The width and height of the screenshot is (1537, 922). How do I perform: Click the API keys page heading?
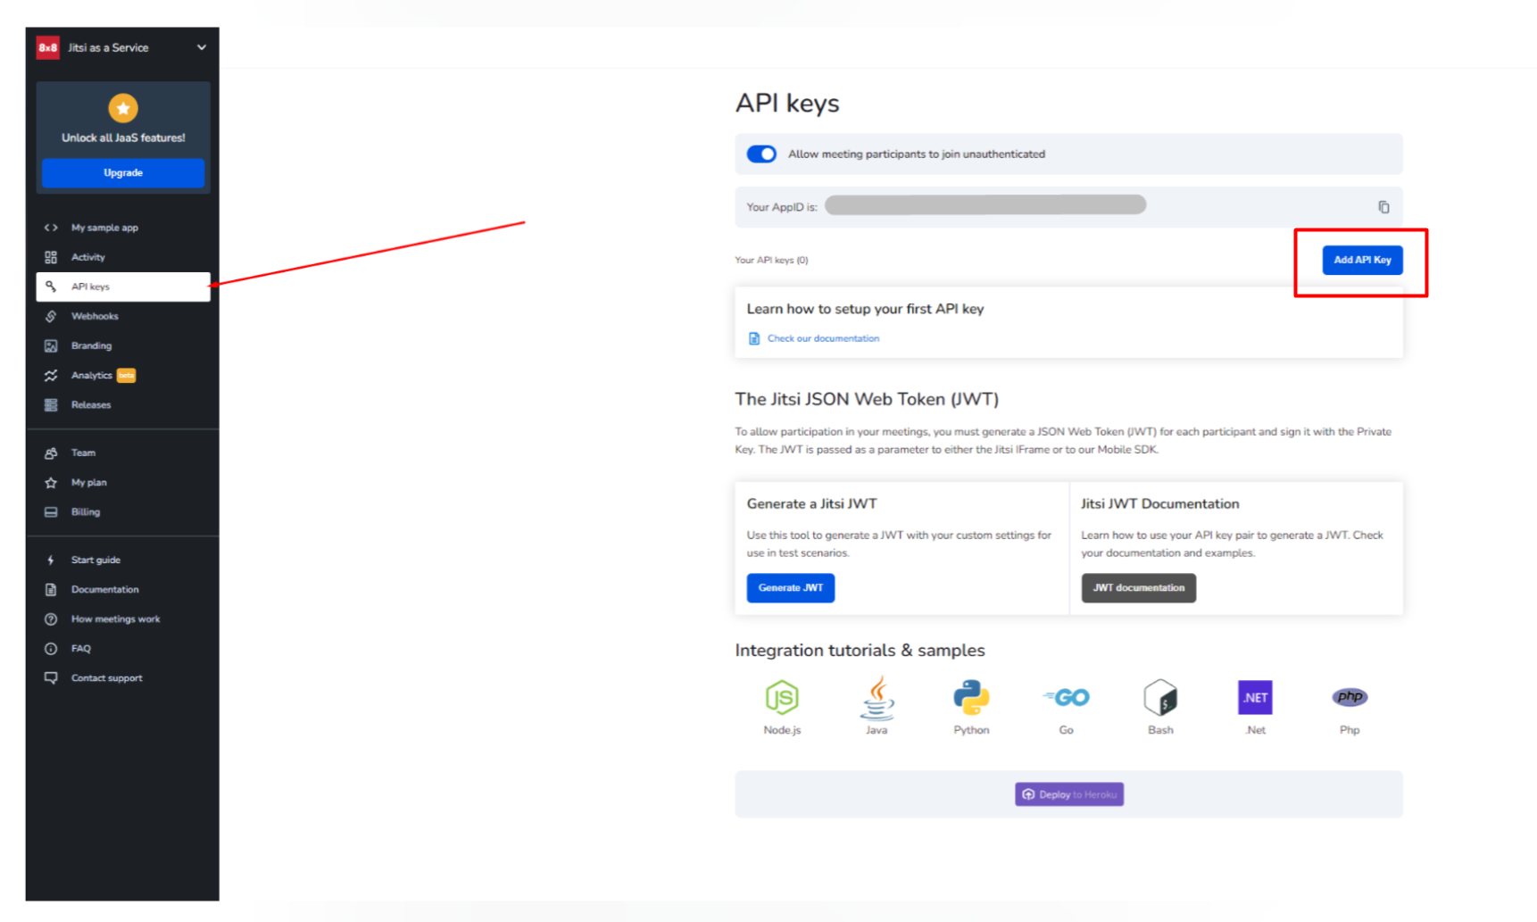pyautogui.click(x=787, y=104)
